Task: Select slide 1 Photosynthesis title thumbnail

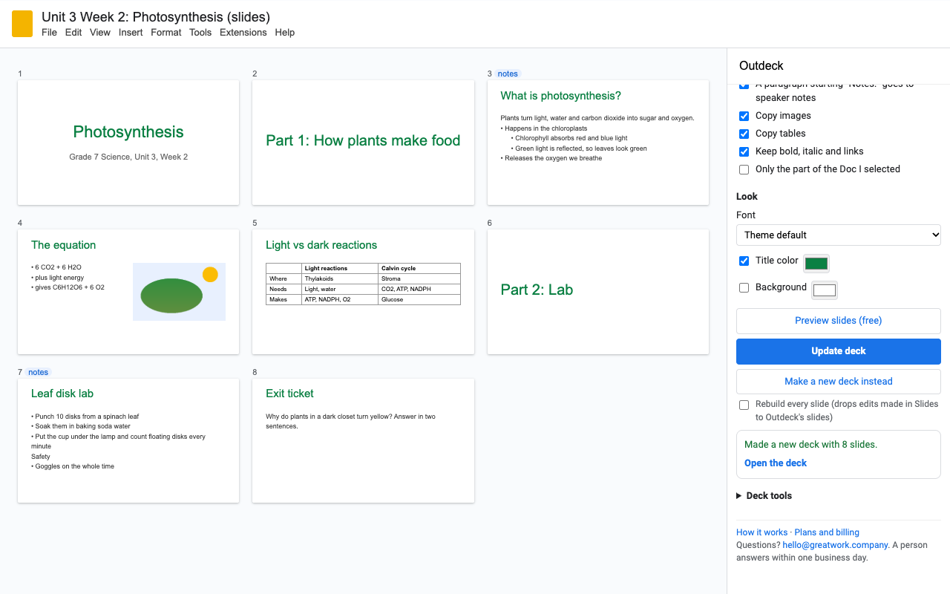Action: [x=128, y=143]
